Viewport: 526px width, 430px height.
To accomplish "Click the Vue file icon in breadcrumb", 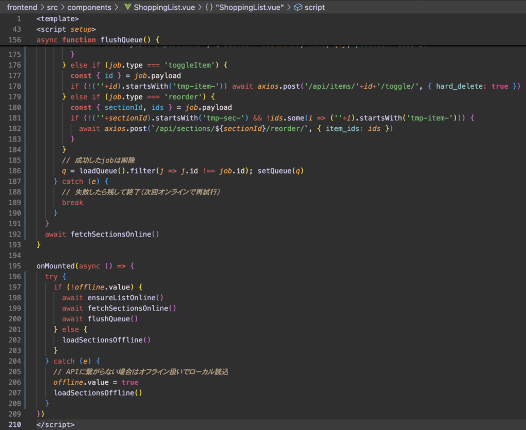I will (127, 7).
